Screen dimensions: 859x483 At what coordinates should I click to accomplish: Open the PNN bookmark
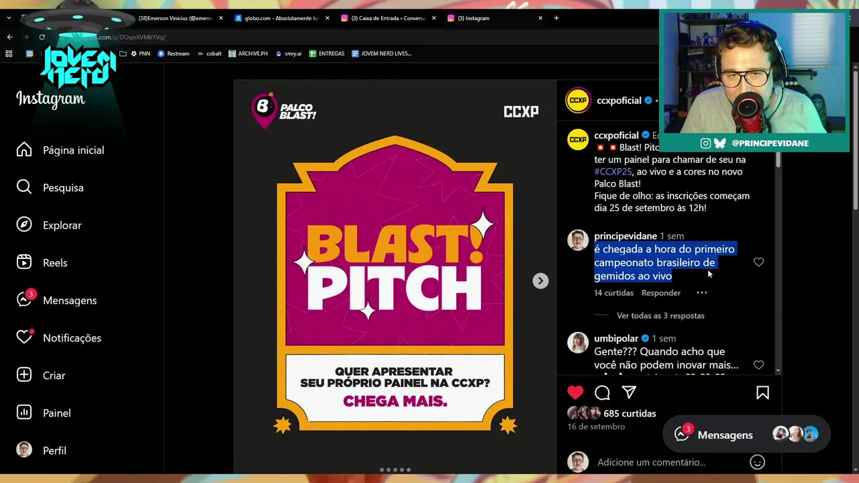tap(140, 54)
